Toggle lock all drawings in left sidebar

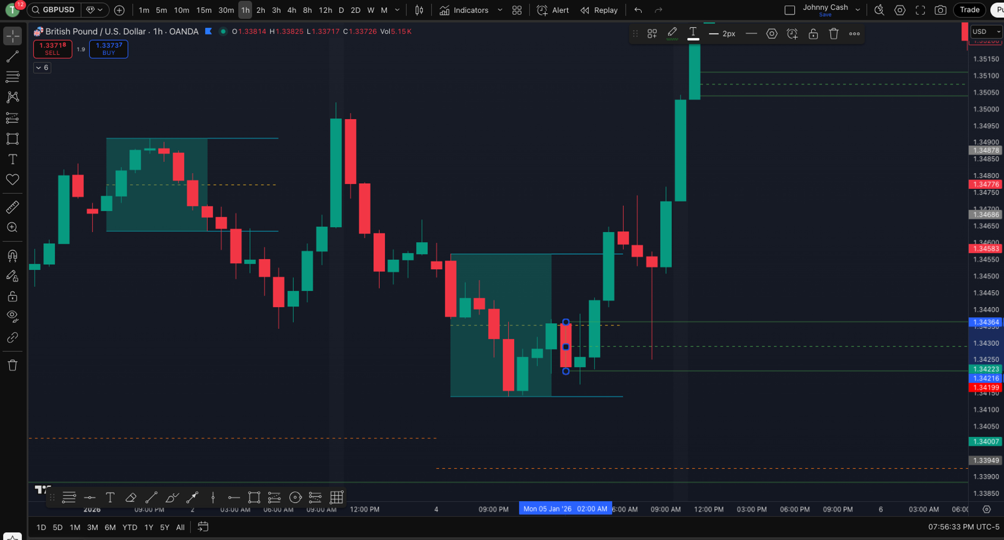pyautogui.click(x=13, y=296)
